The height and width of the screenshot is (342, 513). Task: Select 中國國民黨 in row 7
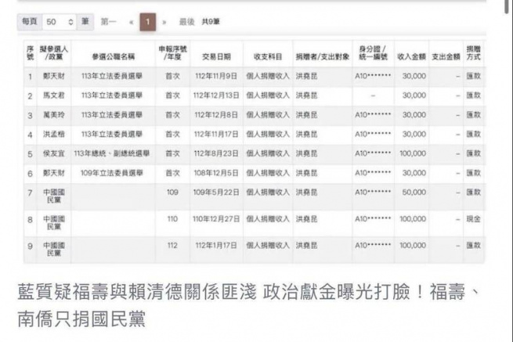(54, 196)
